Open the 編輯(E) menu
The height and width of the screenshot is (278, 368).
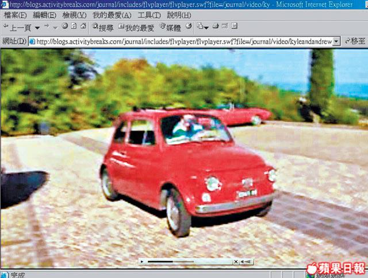44,15
